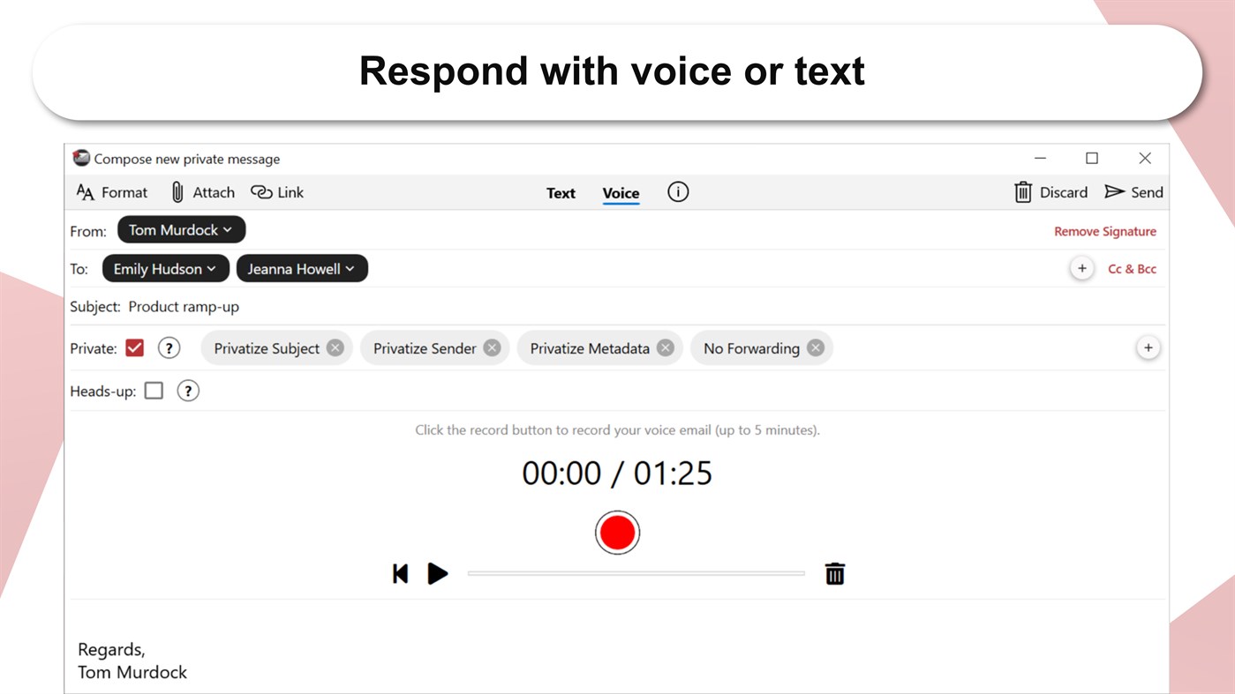Discard the message with trash icon

click(x=1051, y=192)
